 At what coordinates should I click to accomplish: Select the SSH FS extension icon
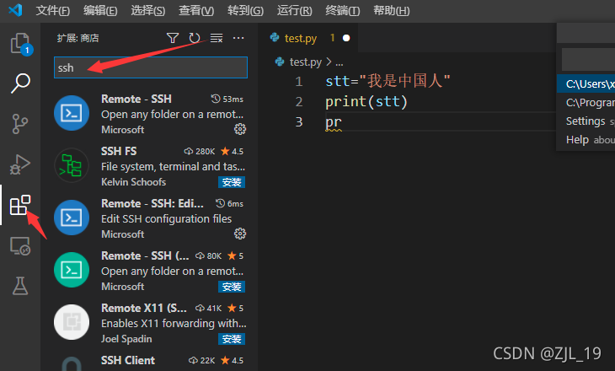pyautogui.click(x=72, y=165)
